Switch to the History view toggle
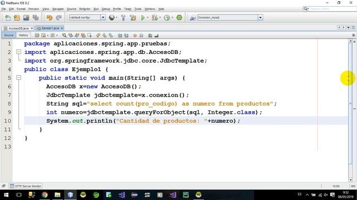This screenshot has height=200, width=357. coord(23,35)
